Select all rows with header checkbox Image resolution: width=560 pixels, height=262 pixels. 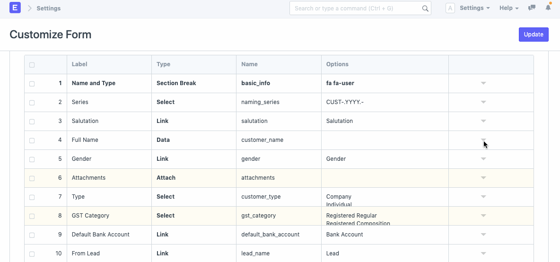(x=32, y=65)
